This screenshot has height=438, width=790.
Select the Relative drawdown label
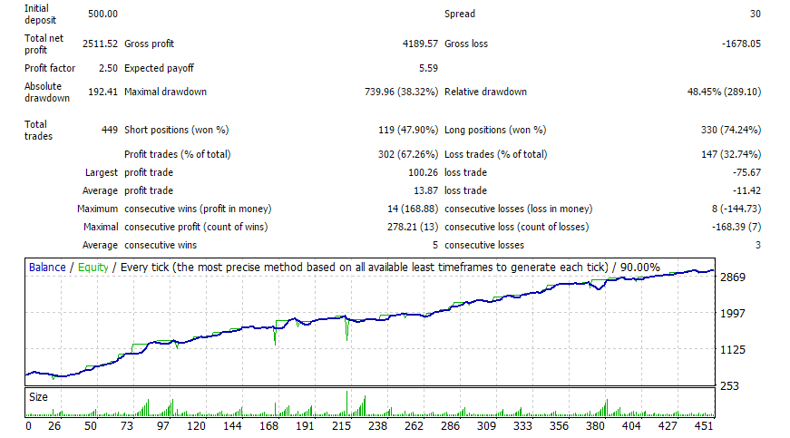point(485,92)
